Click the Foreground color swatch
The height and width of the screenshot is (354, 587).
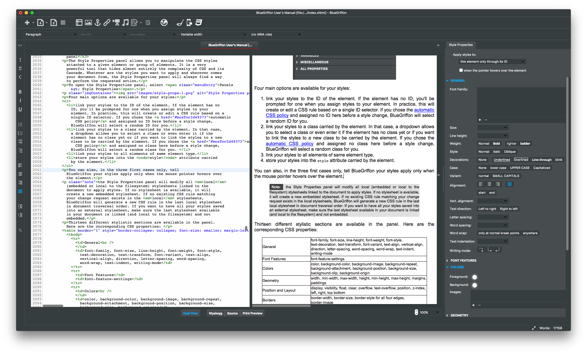pyautogui.click(x=474, y=277)
